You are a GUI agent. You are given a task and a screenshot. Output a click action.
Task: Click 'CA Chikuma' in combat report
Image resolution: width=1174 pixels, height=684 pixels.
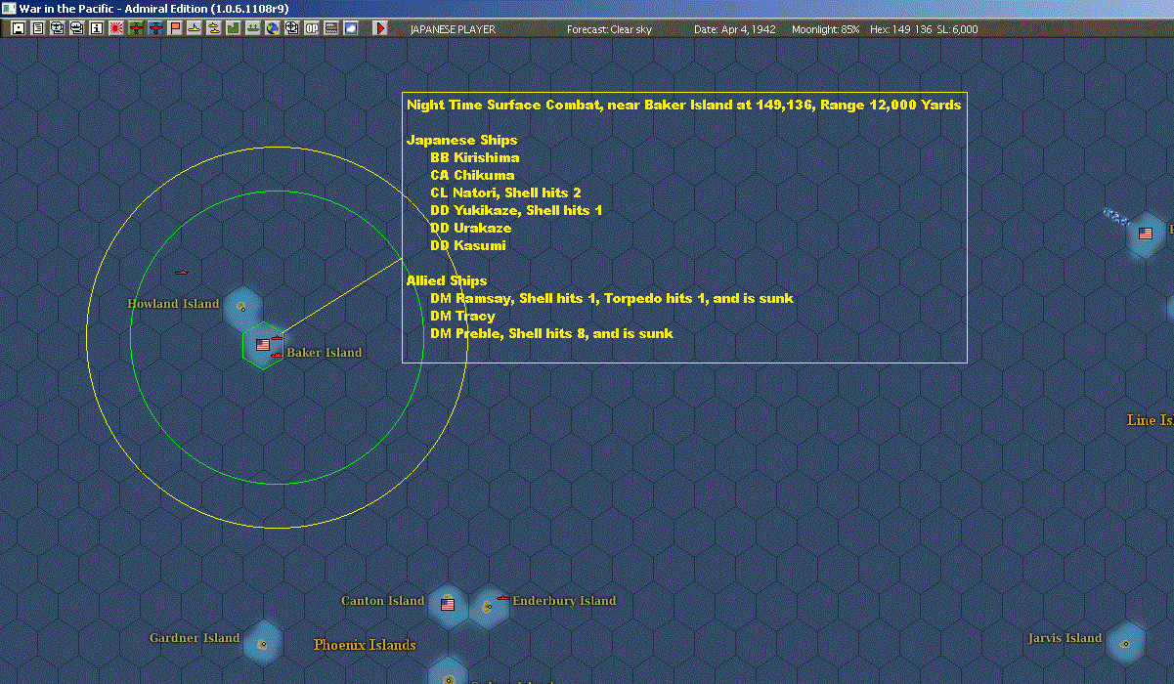[x=472, y=175]
